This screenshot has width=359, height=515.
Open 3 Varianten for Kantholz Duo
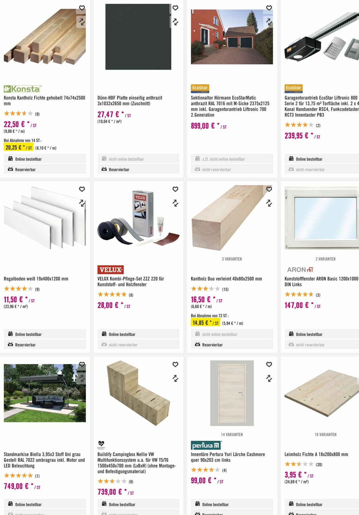coord(232,259)
